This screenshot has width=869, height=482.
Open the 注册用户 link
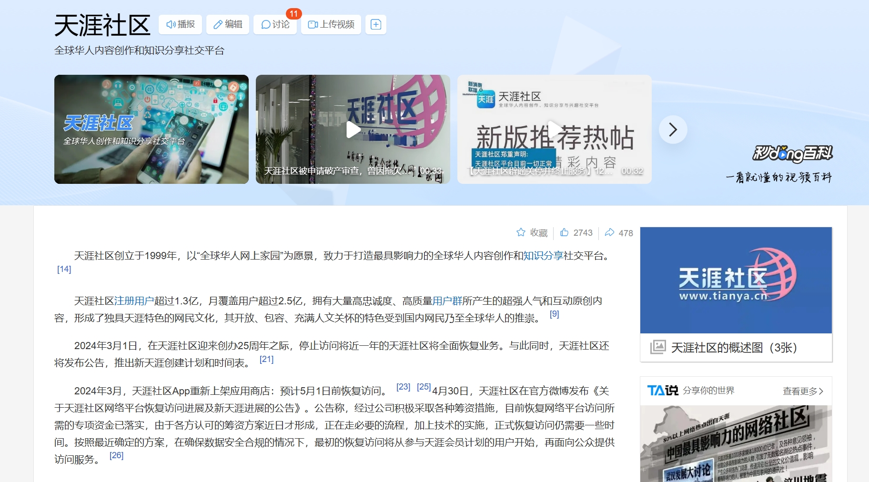134,301
